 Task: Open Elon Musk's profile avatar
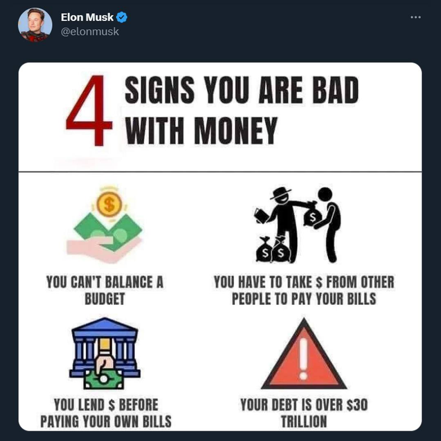(x=35, y=25)
